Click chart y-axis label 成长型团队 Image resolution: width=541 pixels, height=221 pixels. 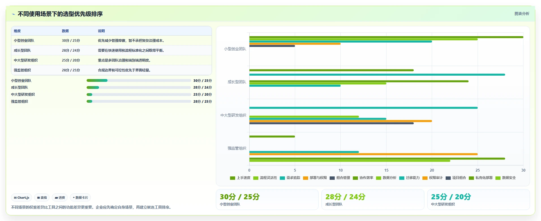237,82
